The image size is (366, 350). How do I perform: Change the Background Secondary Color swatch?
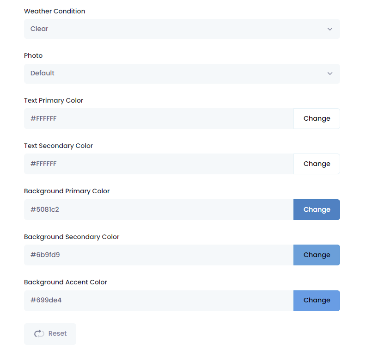tap(317, 255)
